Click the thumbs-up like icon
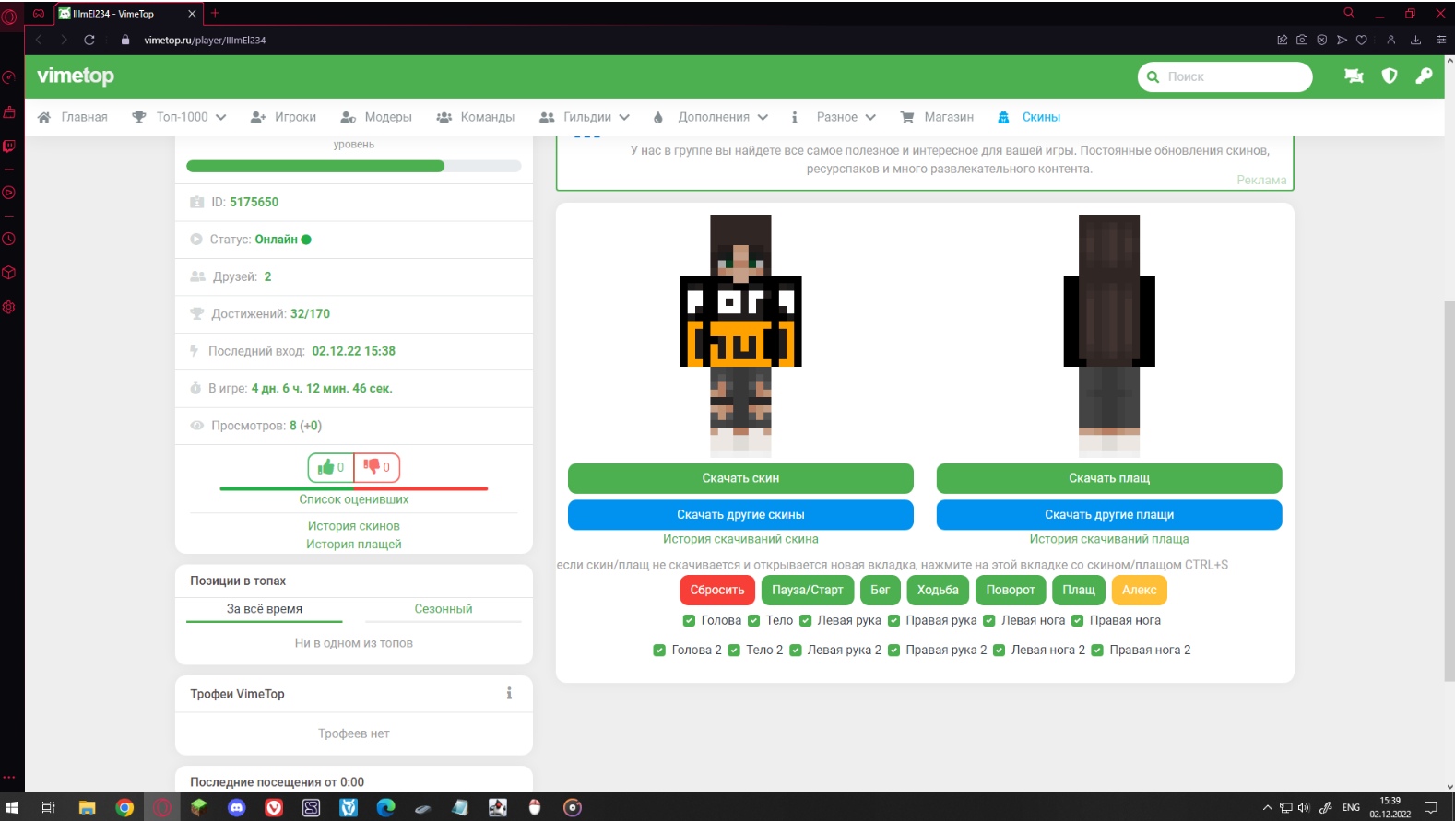Screen dimensions: 1455x821 [325, 467]
